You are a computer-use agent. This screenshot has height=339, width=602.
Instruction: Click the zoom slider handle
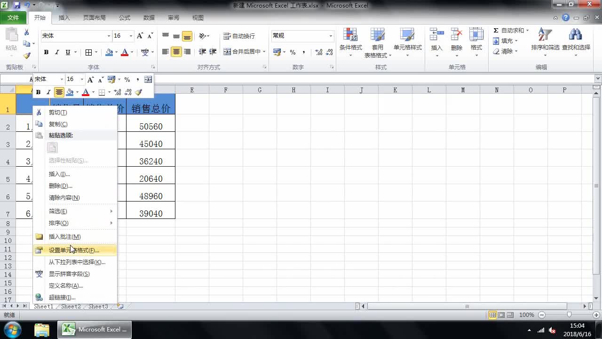[x=569, y=315]
